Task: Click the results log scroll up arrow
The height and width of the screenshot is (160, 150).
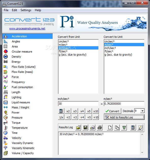Action: point(142,134)
